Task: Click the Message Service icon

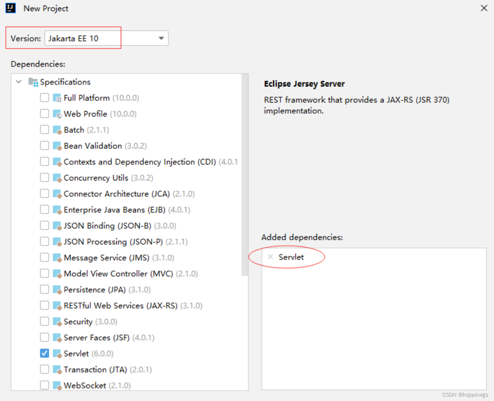Action: point(57,258)
